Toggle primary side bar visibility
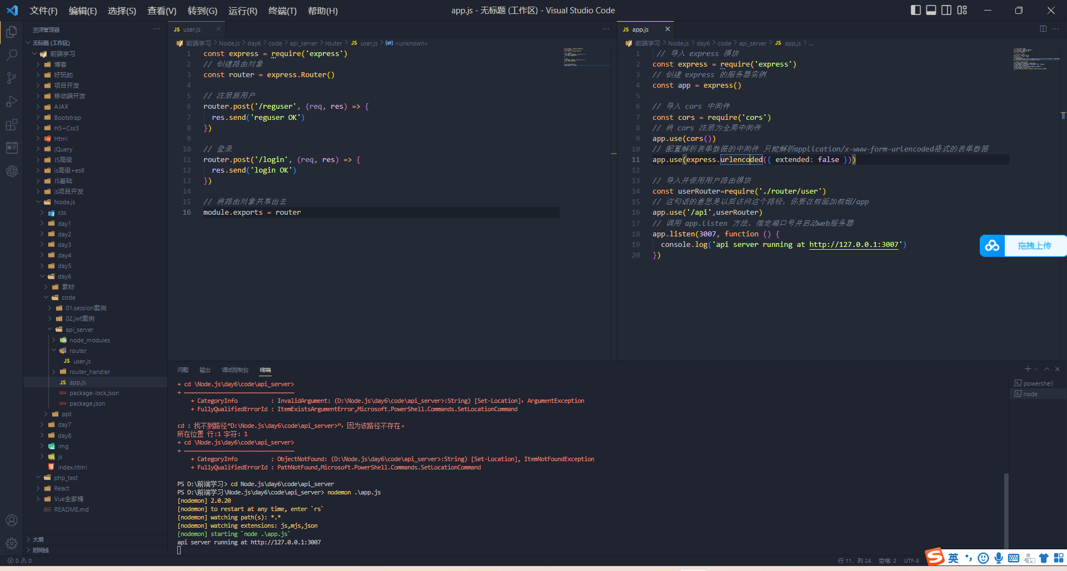 tap(916, 10)
